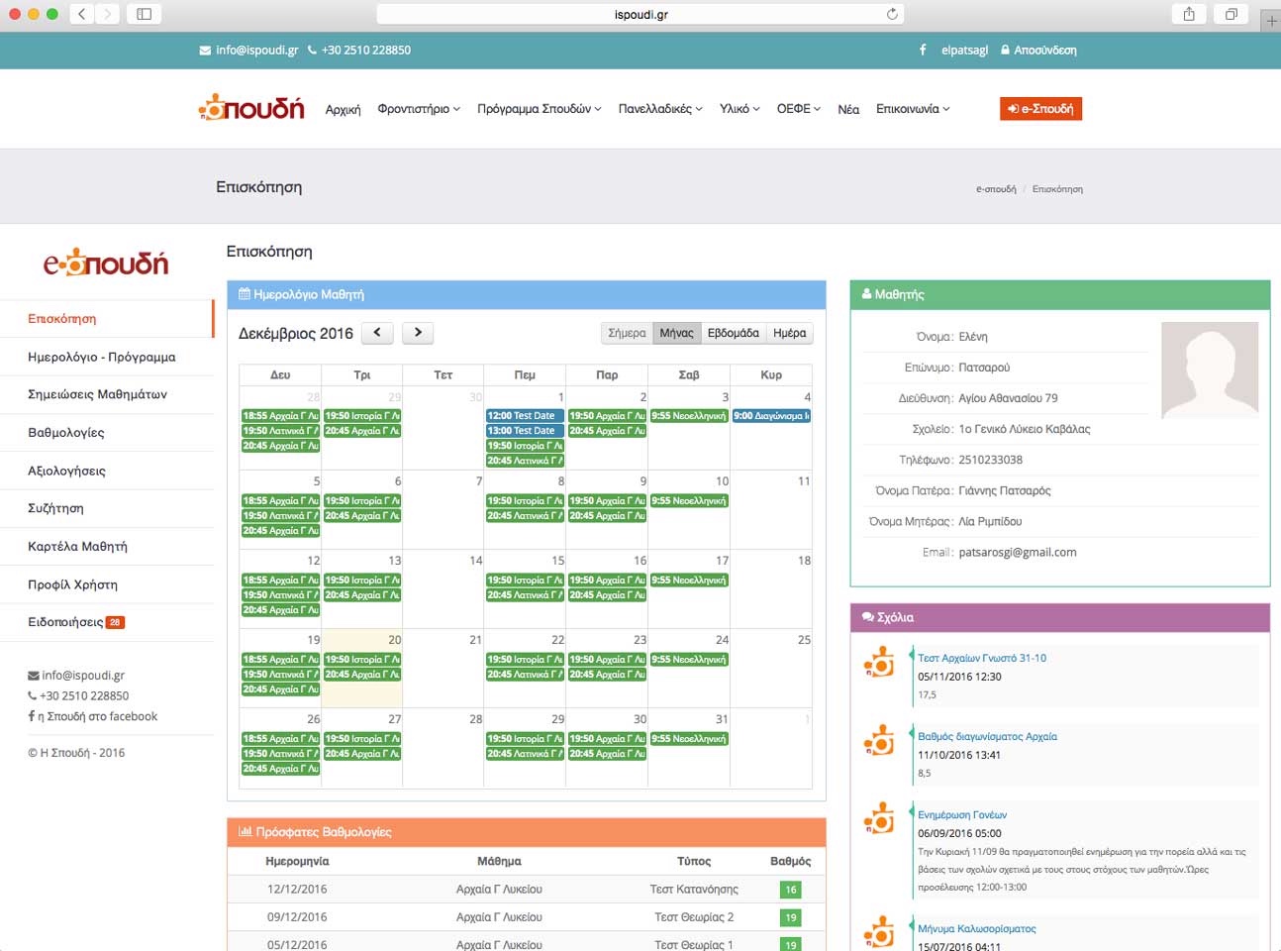Expand Υλικό dropdown menu
Image resolution: width=1281 pixels, height=951 pixels.
[739, 109]
